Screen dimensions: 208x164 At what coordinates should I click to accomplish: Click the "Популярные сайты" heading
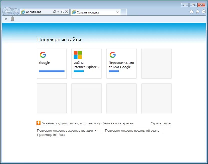(59, 40)
